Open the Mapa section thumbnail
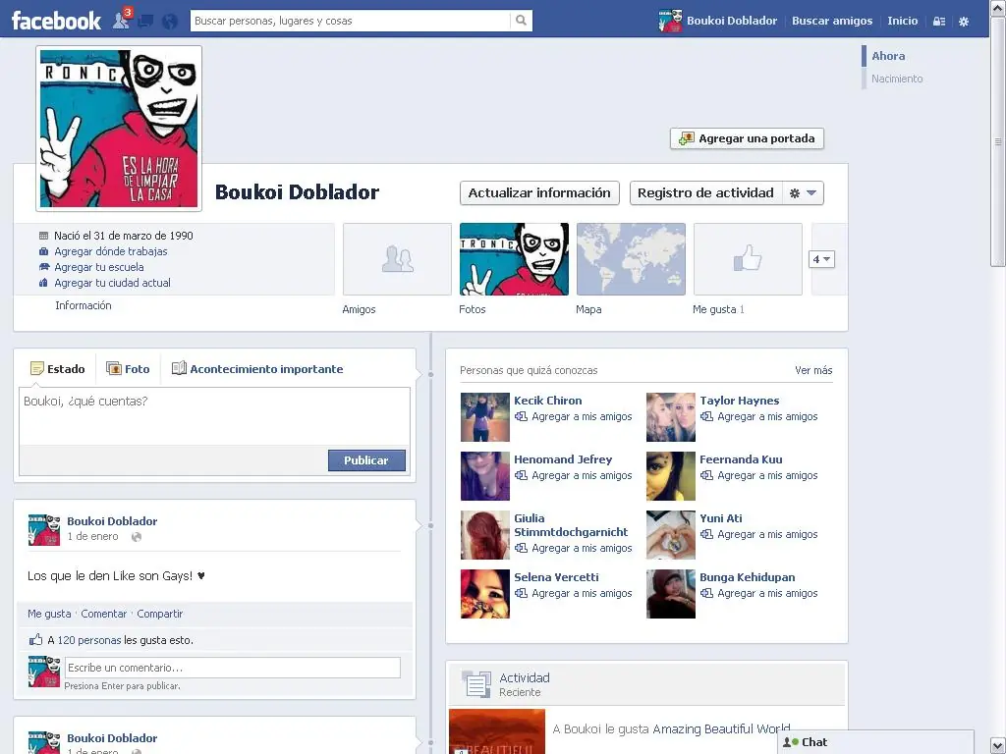This screenshot has width=1006, height=754. (x=631, y=259)
